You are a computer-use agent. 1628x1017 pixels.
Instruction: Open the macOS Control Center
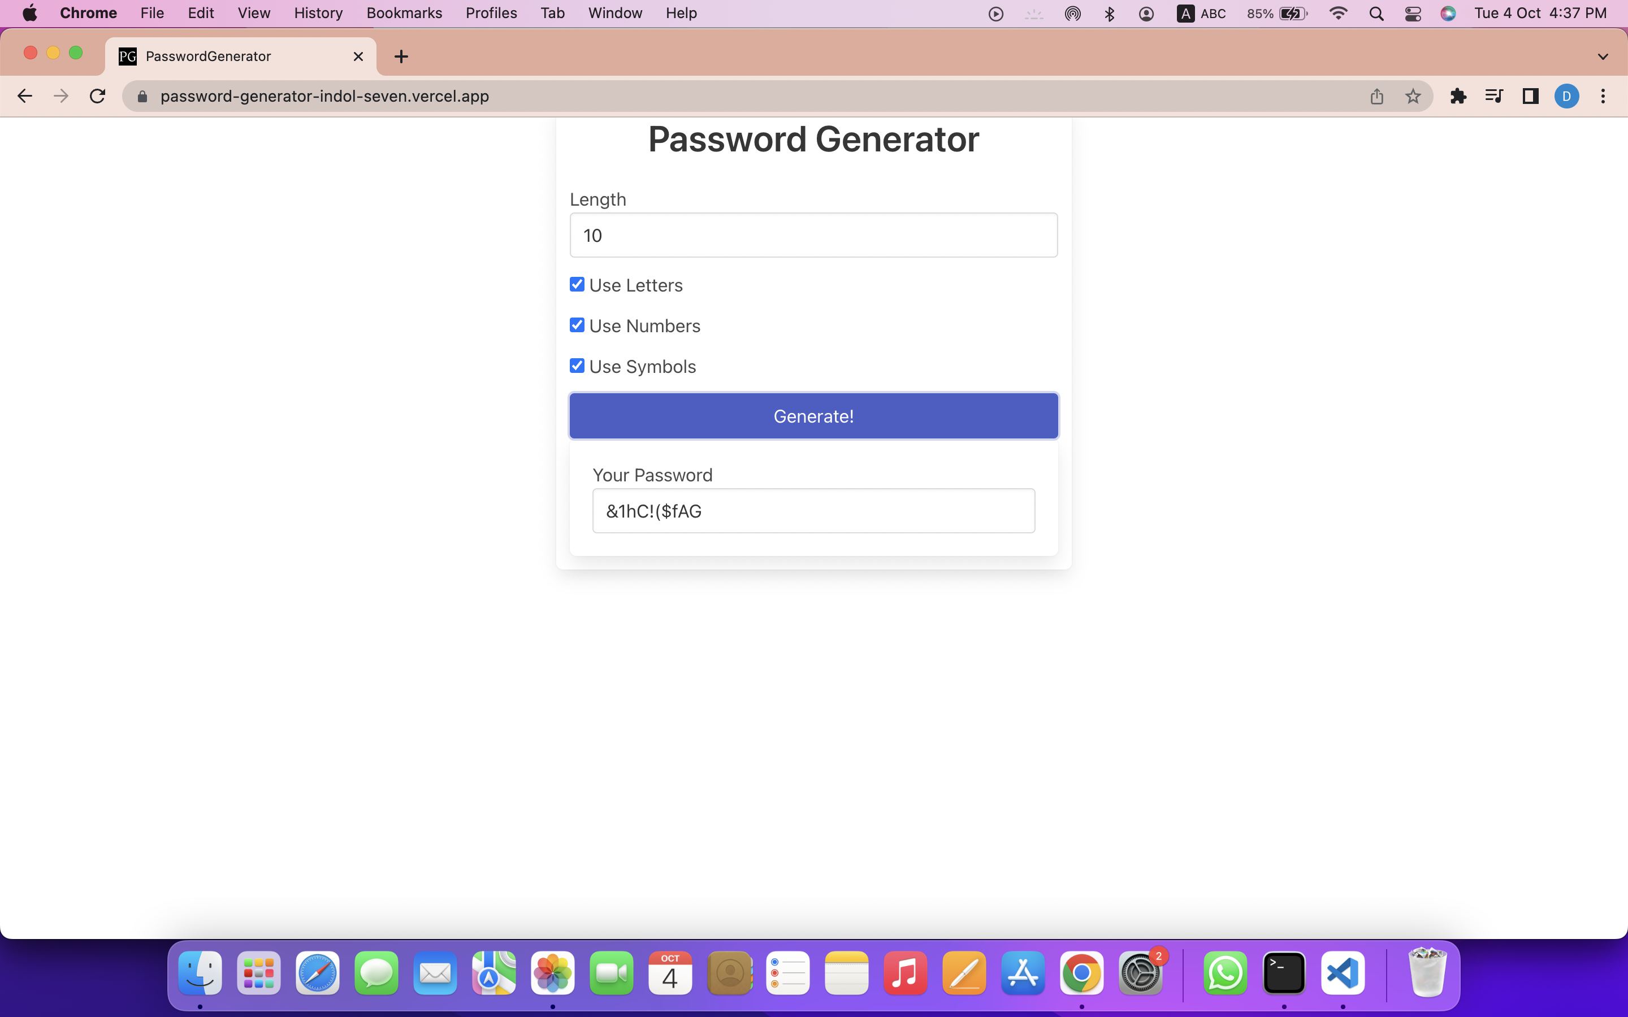coord(1413,14)
